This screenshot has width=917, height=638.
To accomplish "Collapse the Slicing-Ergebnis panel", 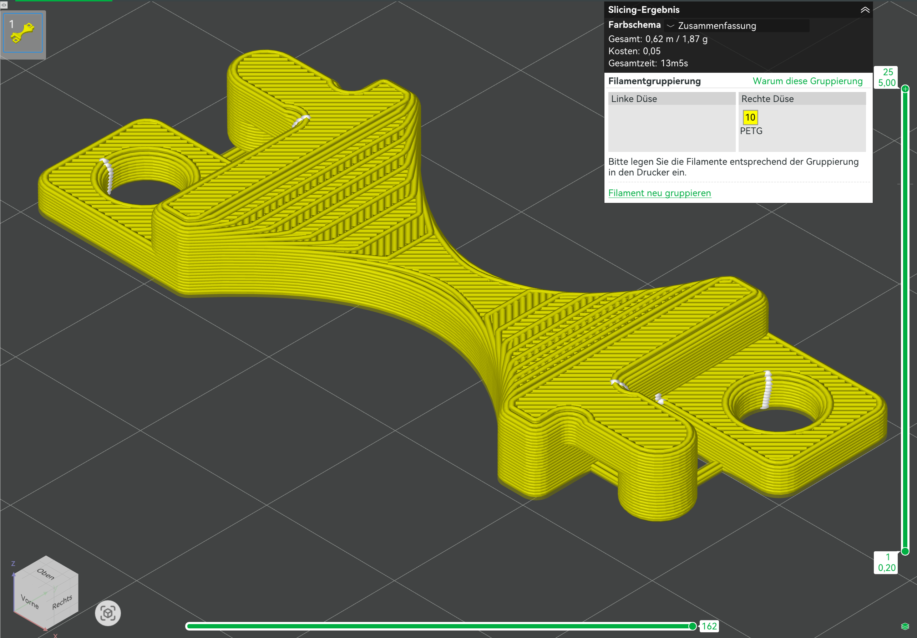I will [x=865, y=10].
